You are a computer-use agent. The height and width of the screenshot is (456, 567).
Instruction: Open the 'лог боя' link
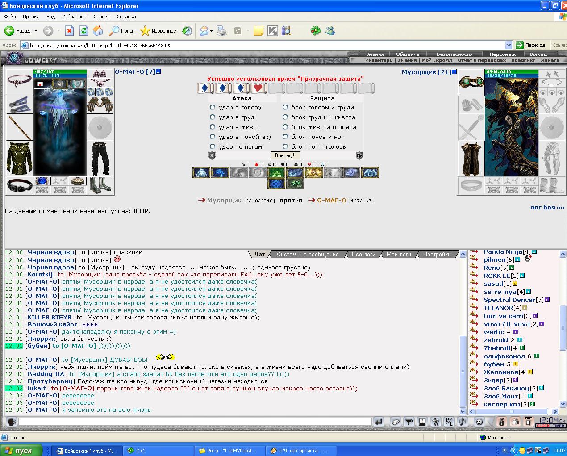[547, 207]
